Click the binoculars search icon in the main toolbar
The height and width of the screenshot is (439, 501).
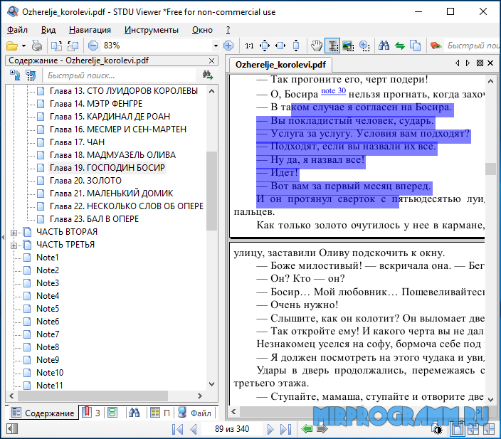coord(384,46)
